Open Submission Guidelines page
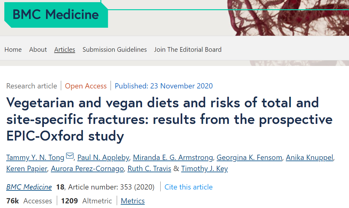This screenshot has width=349, height=208. click(x=115, y=50)
